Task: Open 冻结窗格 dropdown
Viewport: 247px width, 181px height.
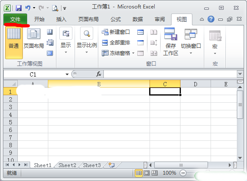Action: click(x=118, y=53)
